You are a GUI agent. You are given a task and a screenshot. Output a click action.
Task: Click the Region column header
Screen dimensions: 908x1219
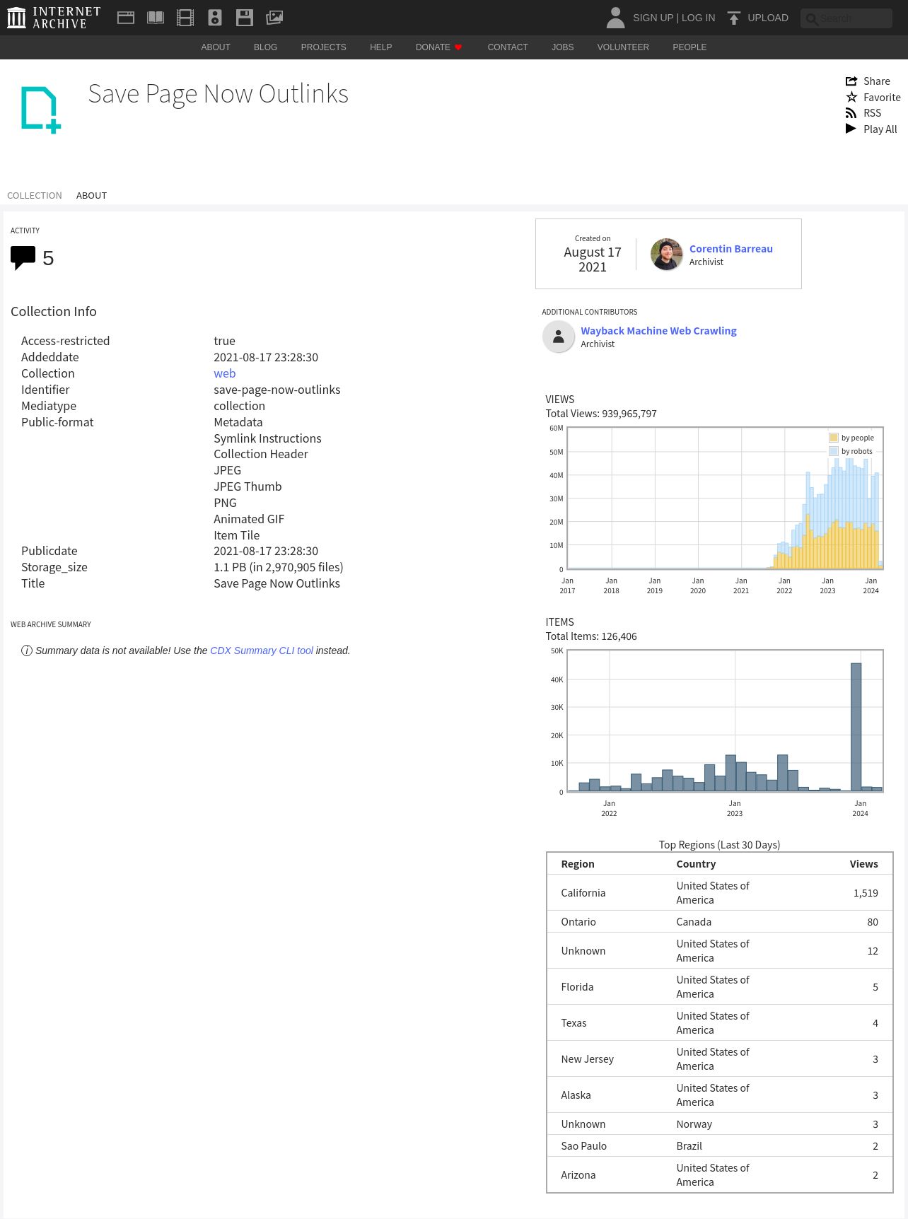click(x=578, y=864)
